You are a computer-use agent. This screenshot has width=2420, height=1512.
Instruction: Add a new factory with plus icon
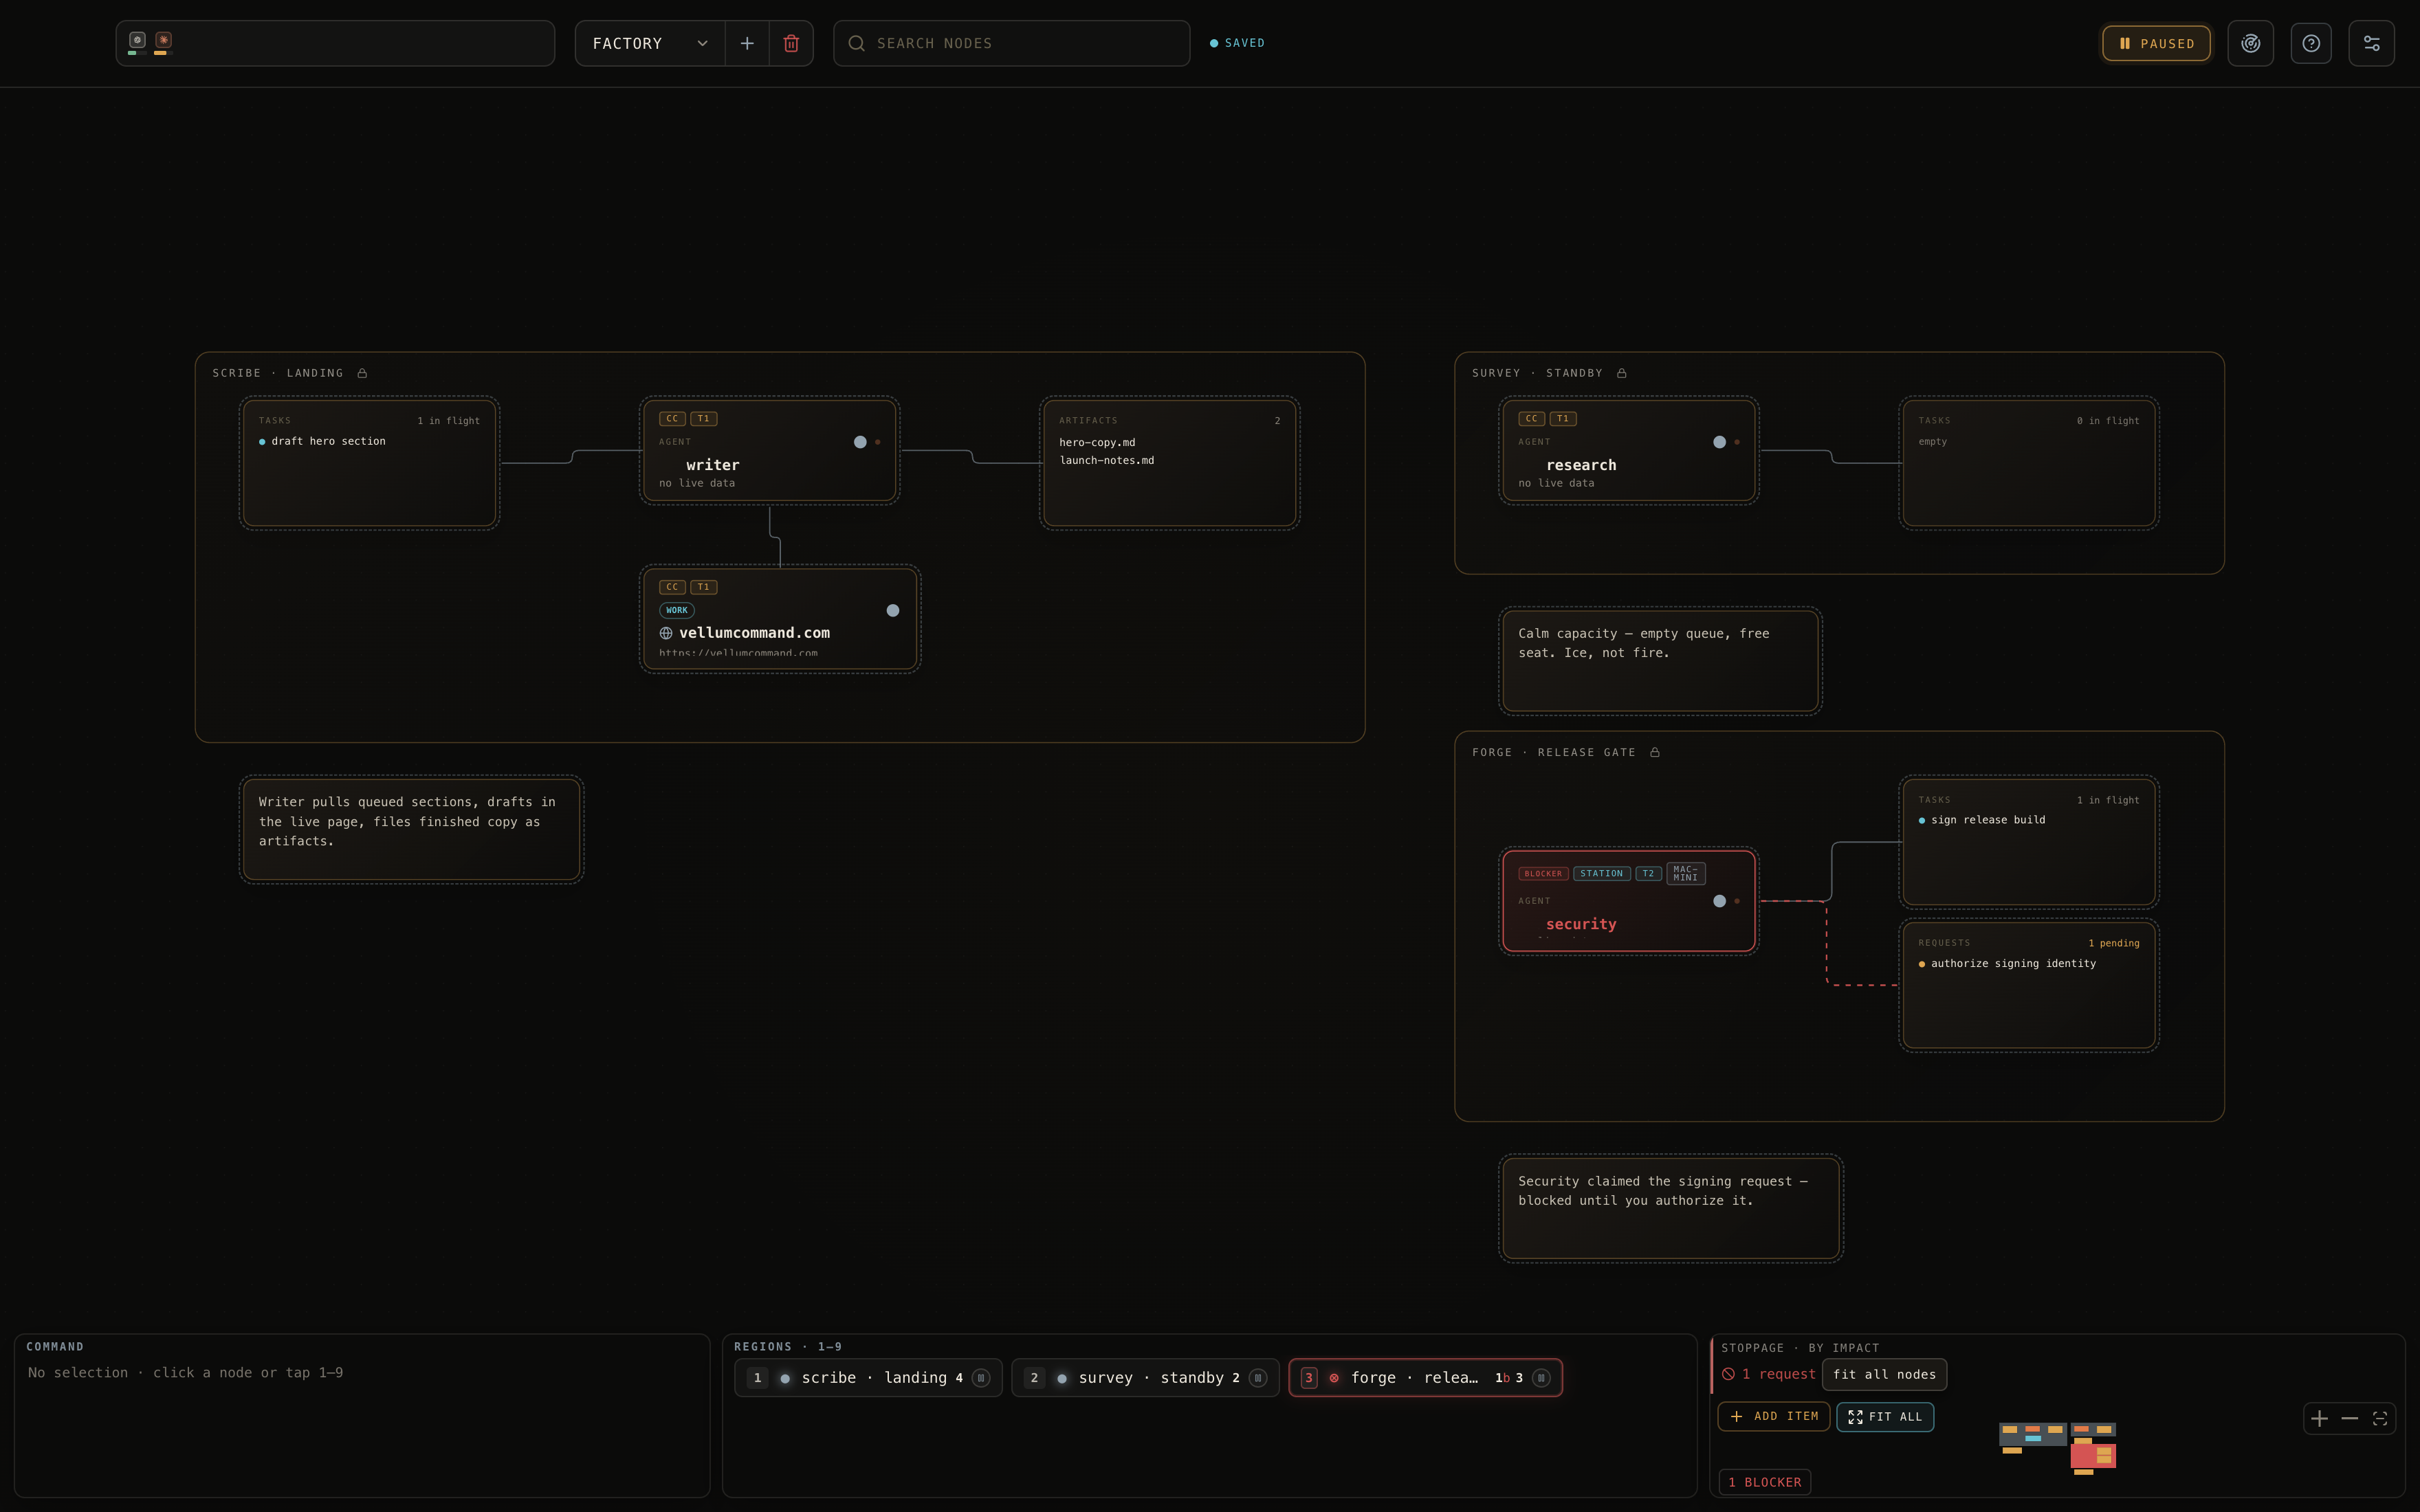[747, 43]
